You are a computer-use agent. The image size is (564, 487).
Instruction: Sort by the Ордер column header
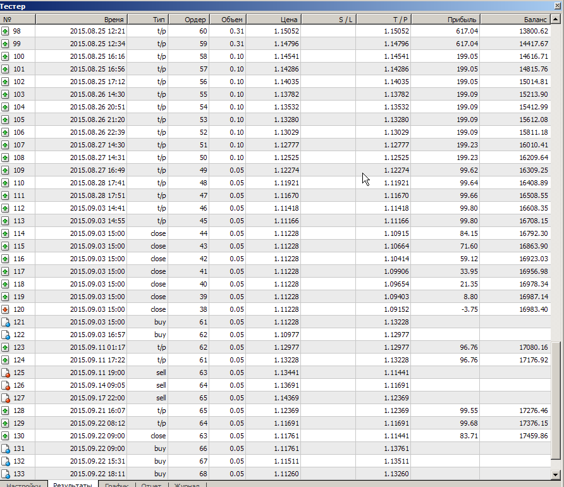[189, 20]
